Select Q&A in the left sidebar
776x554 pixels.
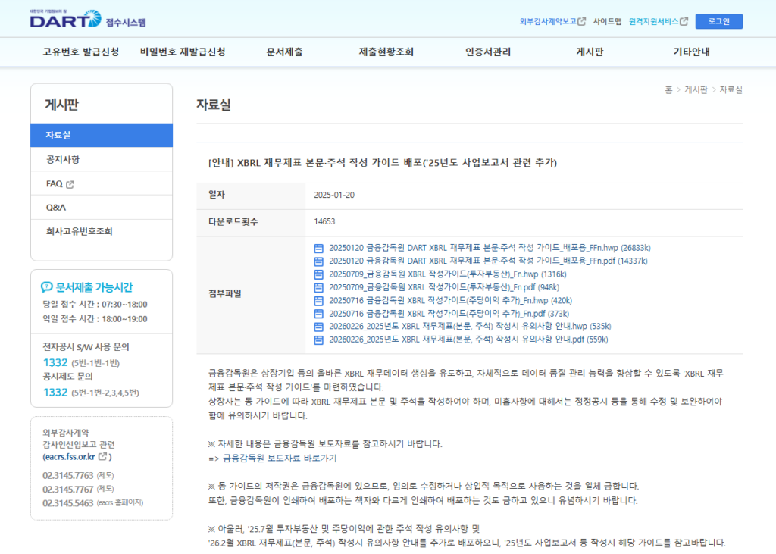[x=56, y=208]
